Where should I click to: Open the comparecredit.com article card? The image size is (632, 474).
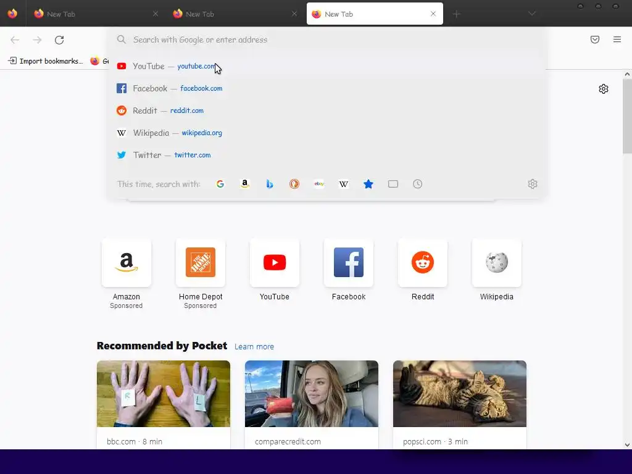pos(312,405)
